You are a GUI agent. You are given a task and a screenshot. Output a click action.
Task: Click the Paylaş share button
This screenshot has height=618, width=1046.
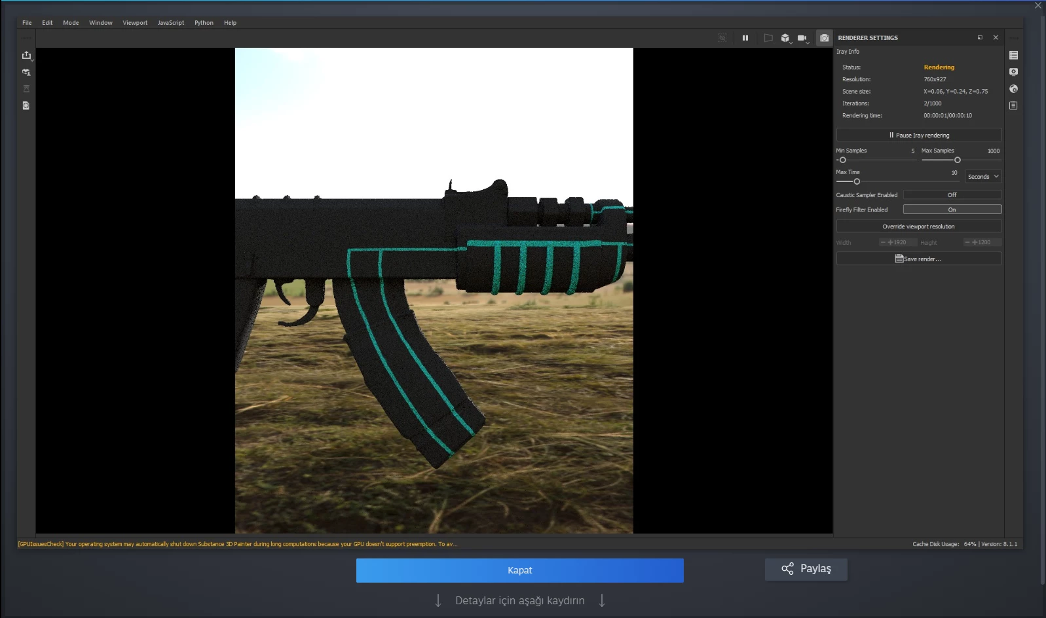coord(806,569)
